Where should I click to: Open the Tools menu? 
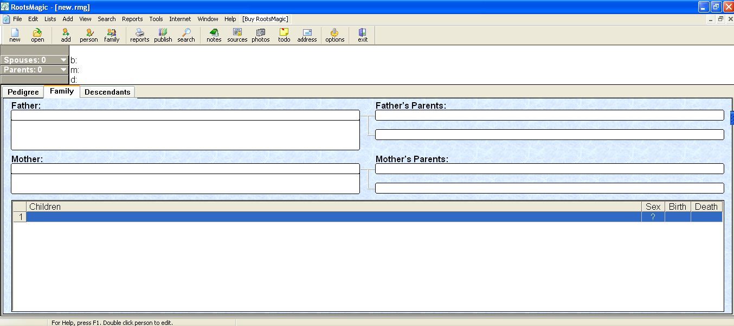(x=156, y=19)
